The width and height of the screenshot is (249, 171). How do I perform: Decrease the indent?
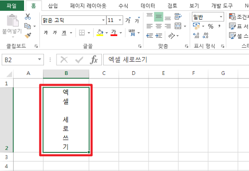click(x=149, y=36)
